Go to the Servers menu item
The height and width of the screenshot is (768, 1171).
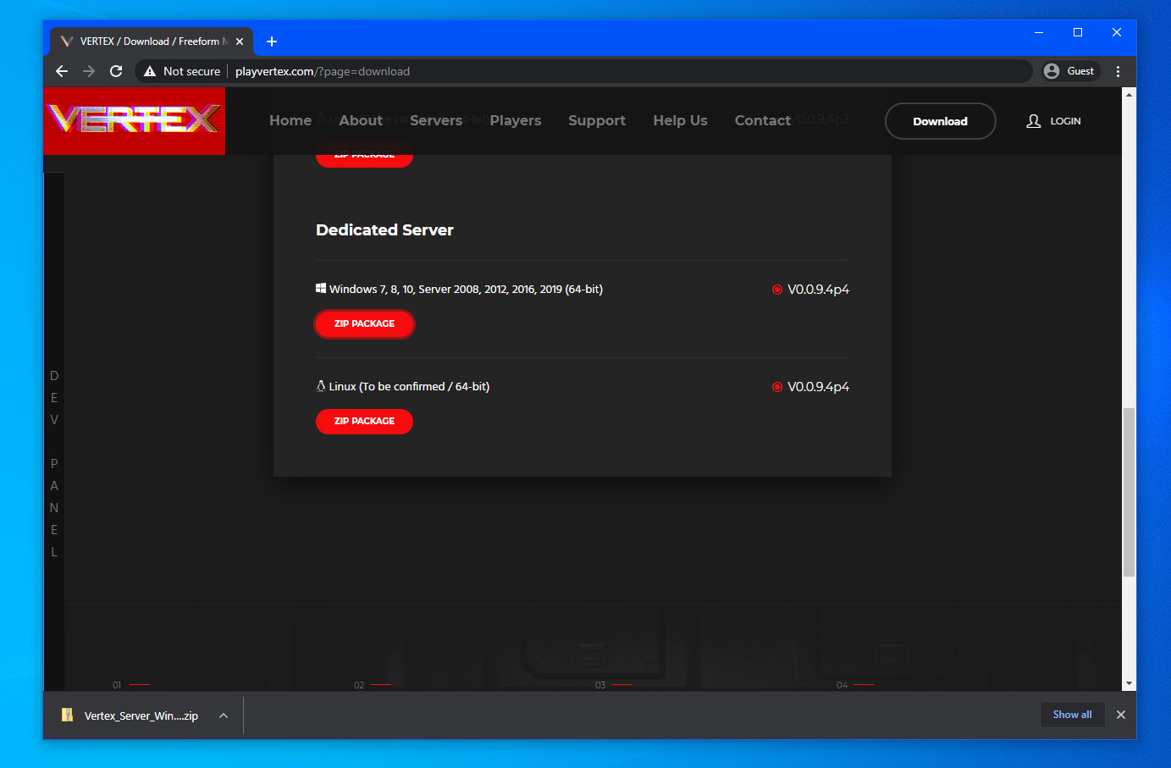(x=436, y=120)
